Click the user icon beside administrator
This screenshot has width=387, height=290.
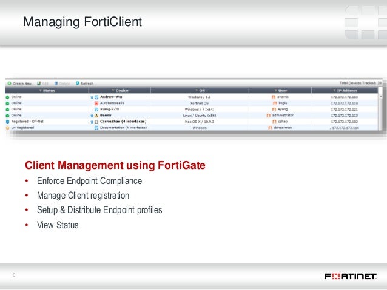(x=269, y=116)
